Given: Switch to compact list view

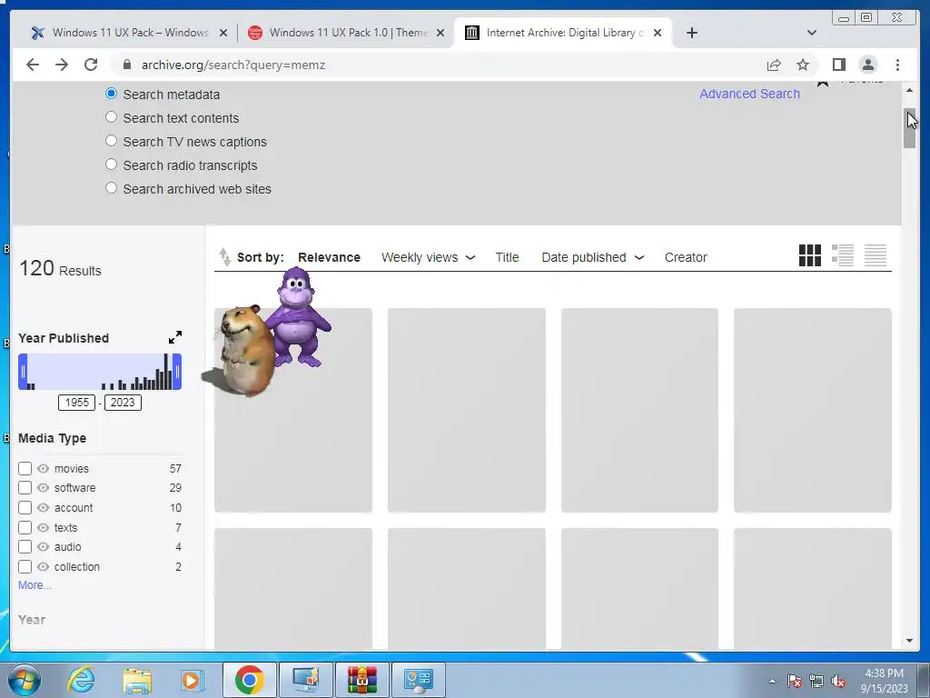Looking at the screenshot, I should tap(875, 255).
